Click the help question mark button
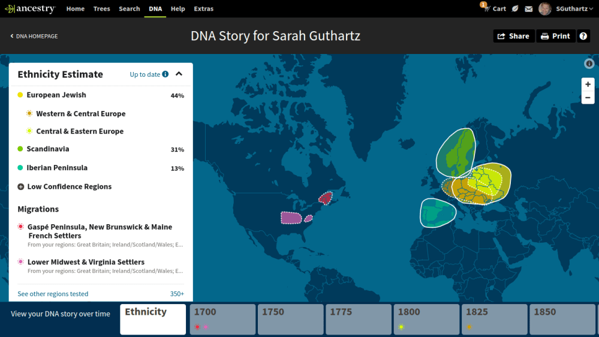599x337 pixels. click(583, 36)
